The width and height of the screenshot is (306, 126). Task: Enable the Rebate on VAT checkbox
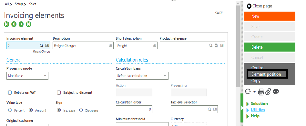[x=10, y=93]
